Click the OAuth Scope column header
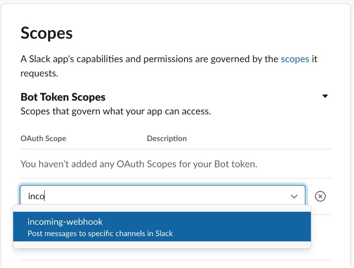Viewport: 354px width, 268px height. (43, 138)
